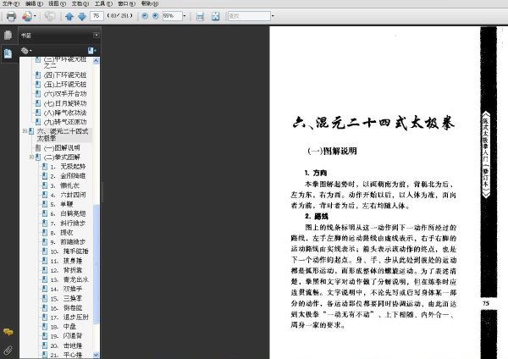Click bookmark icon of 11. 披身捶
The height and width of the screenshot is (359, 508).
(x=45, y=261)
